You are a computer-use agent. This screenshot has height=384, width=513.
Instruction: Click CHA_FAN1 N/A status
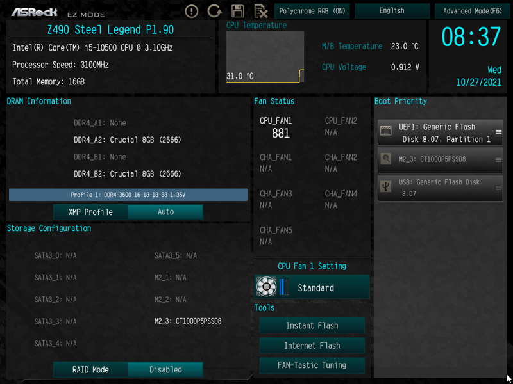tap(276, 163)
